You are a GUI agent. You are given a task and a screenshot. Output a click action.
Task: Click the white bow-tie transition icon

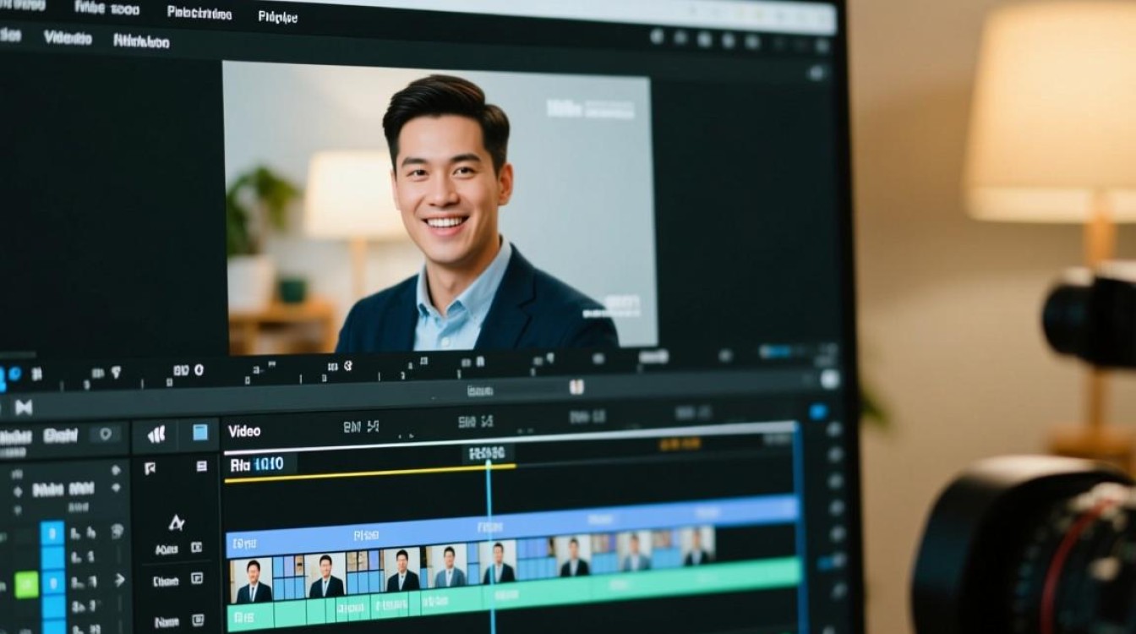24,407
